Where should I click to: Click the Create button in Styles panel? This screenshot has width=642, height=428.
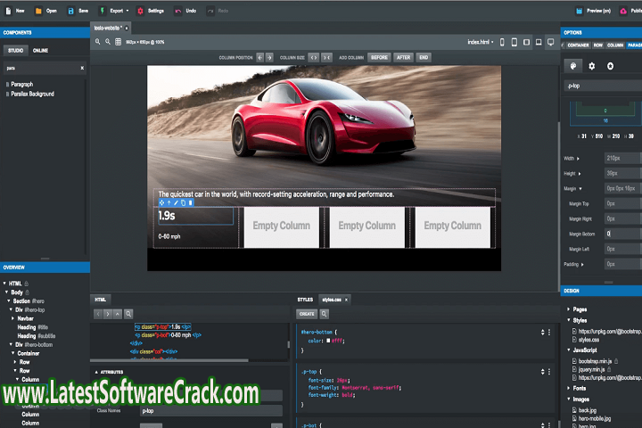click(306, 314)
